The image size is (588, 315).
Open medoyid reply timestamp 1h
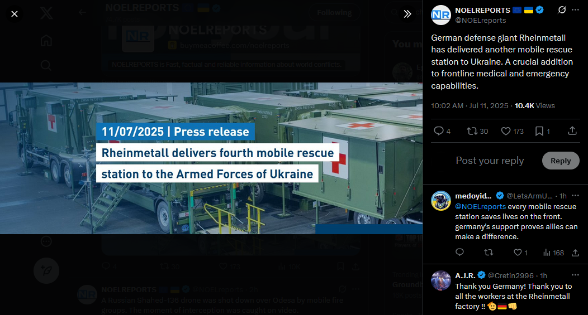coord(563,196)
